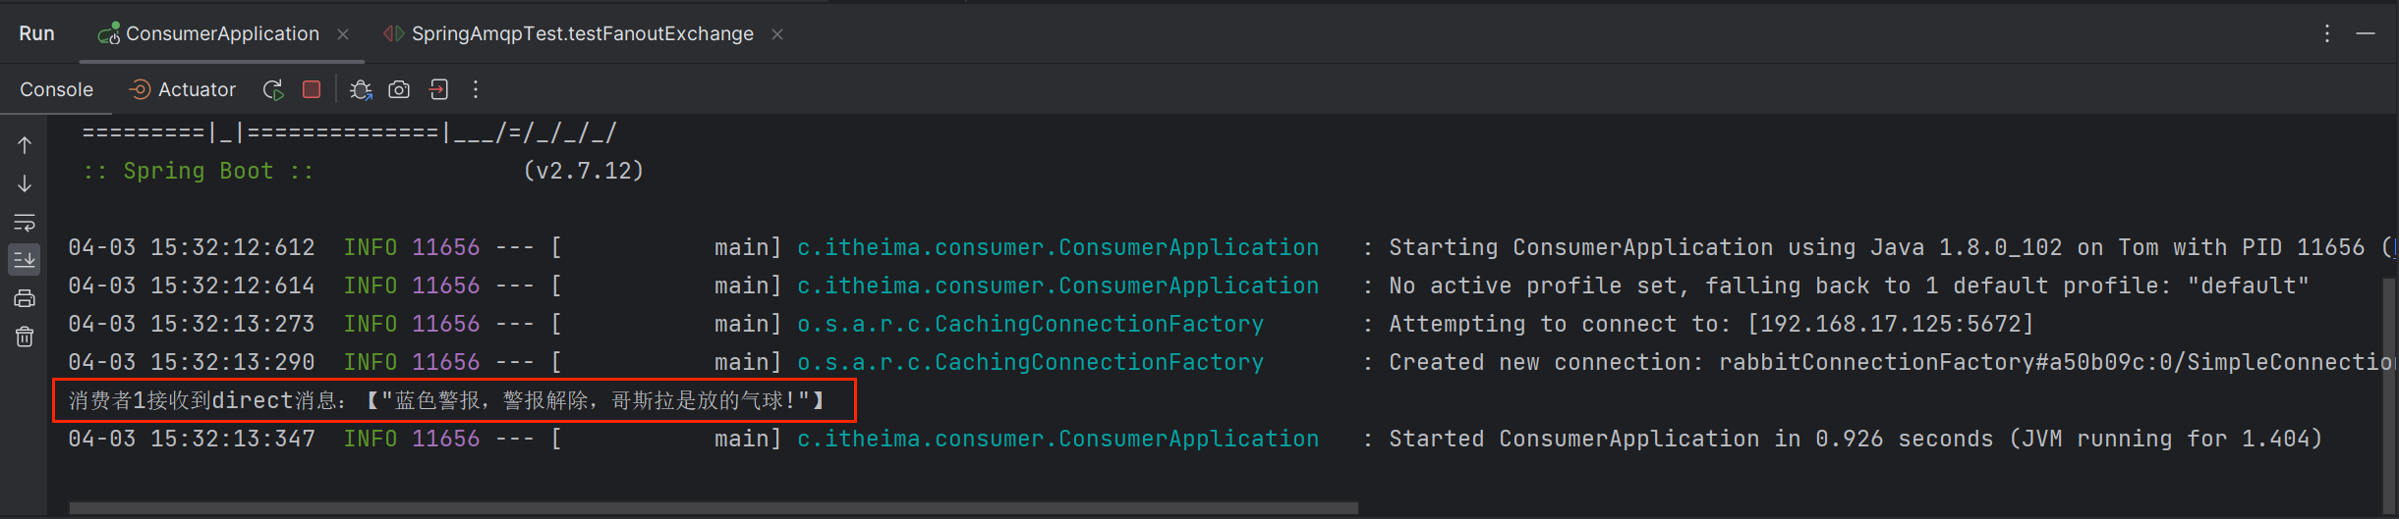2399x519 pixels.
Task: Click the camera icon to dump threads
Action: point(399,90)
